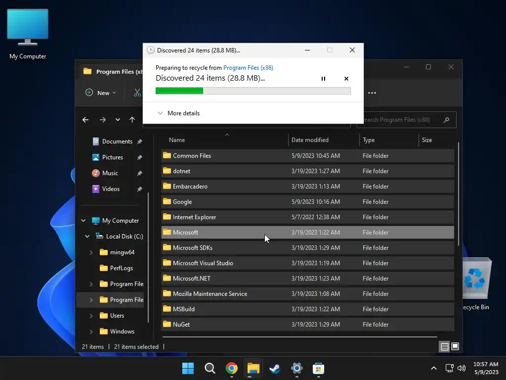Image resolution: width=506 pixels, height=380 pixels.
Task: Select the Microsoft Visual Studio folder
Action: pos(307,263)
